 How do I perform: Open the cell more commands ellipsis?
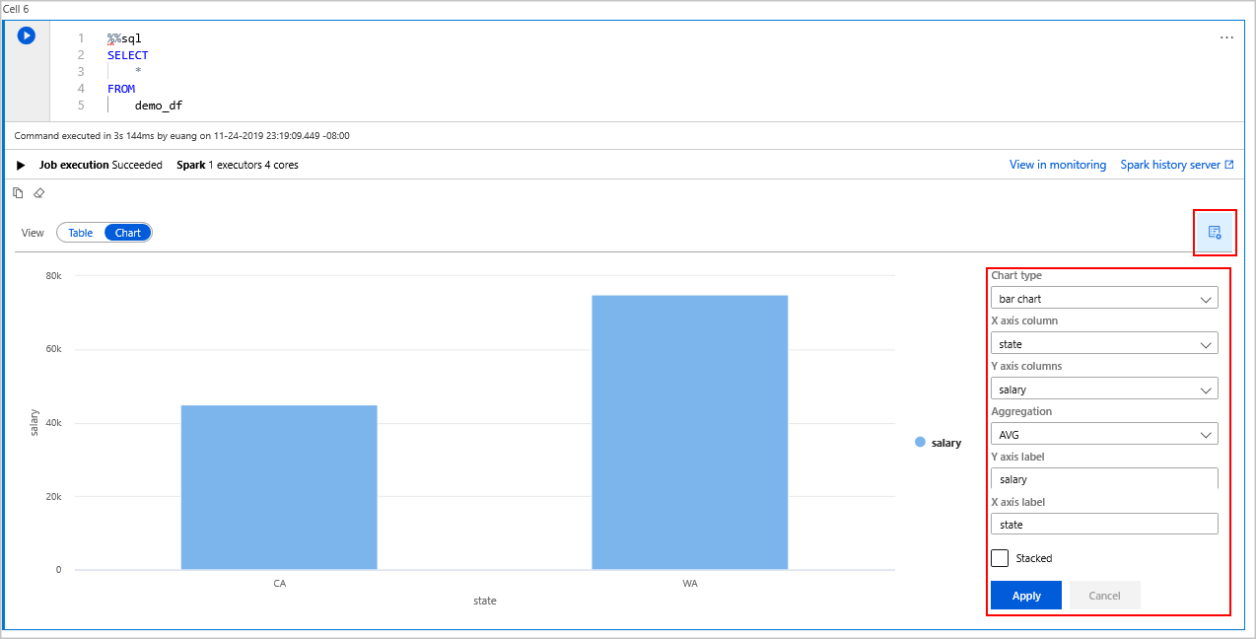coord(1226,36)
